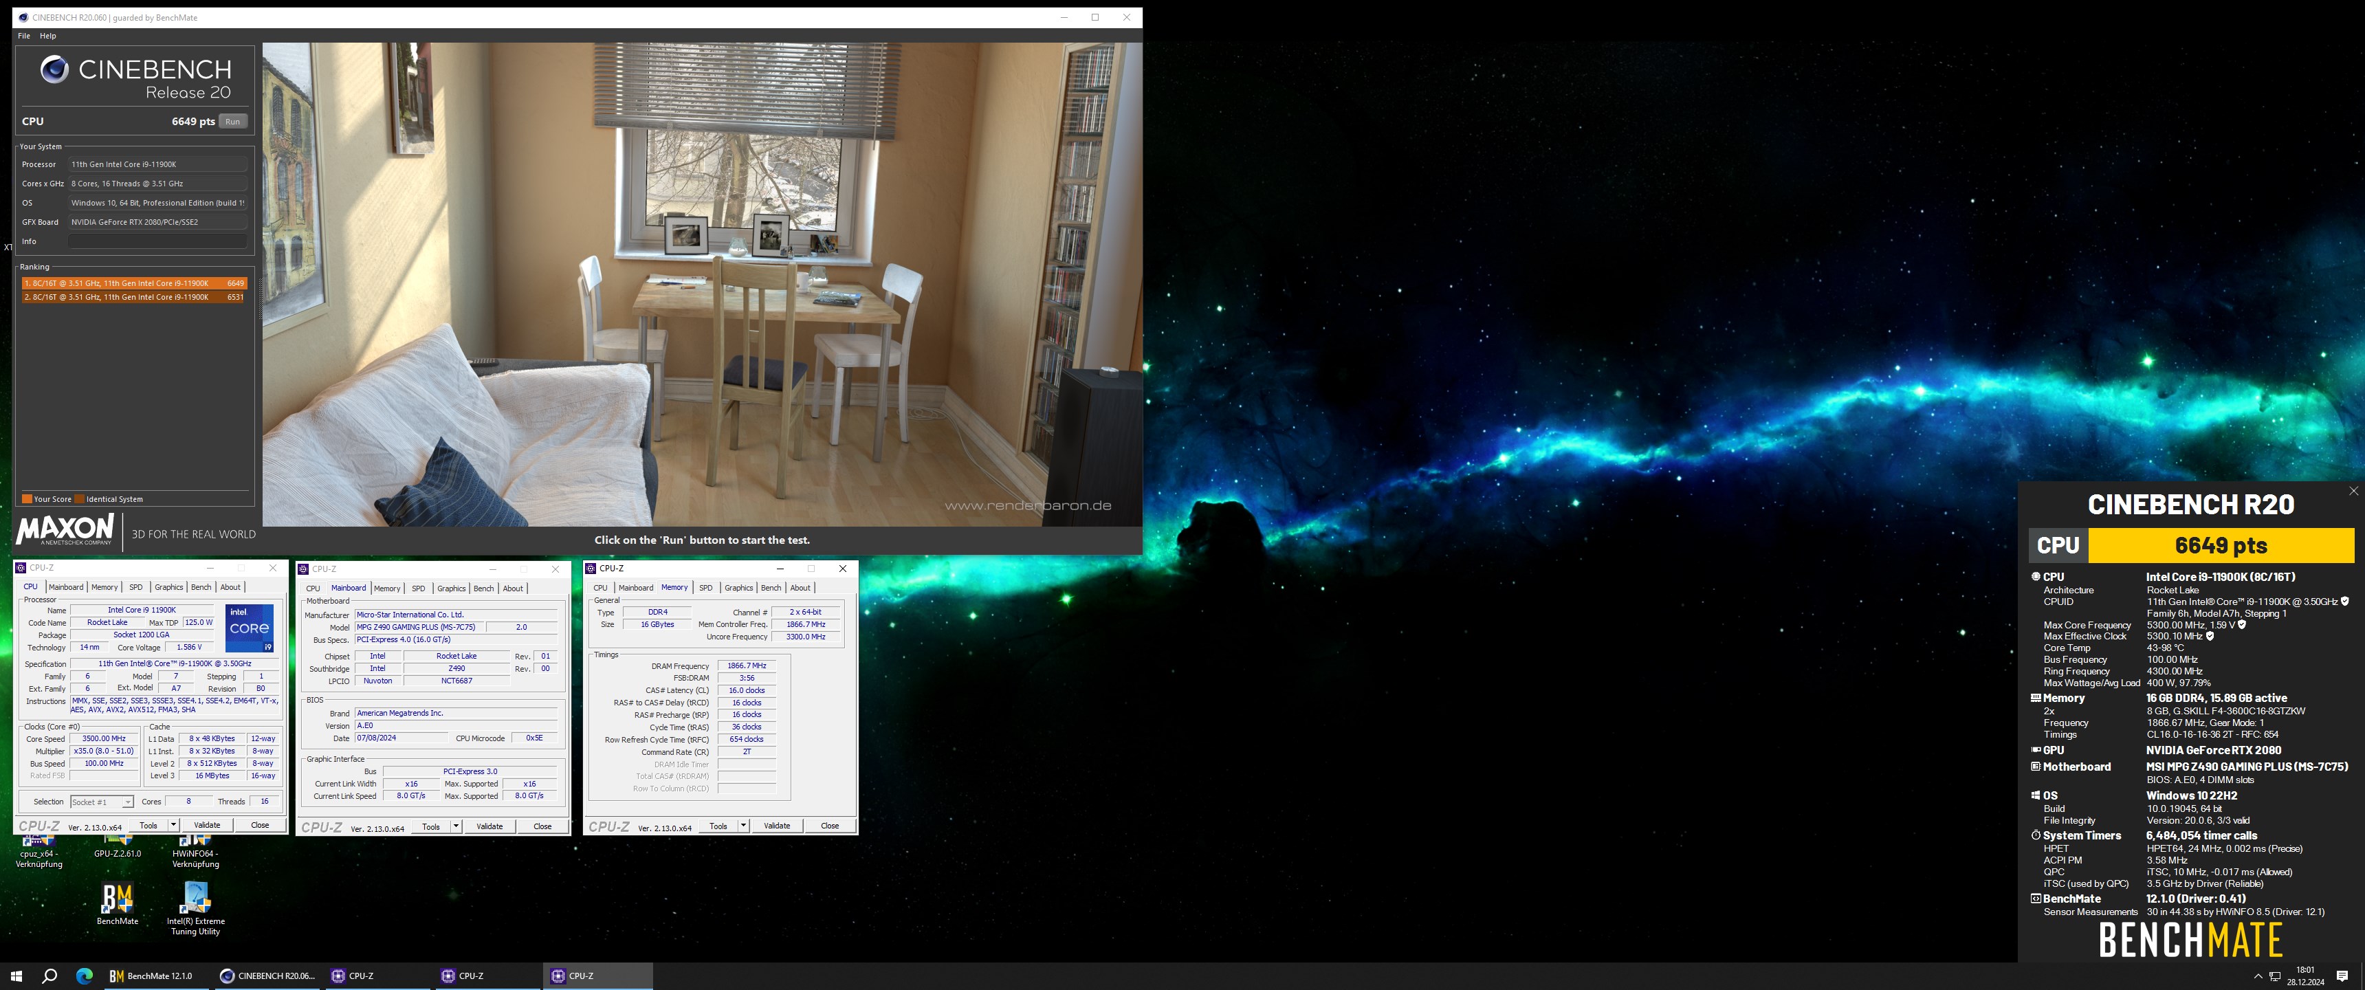Open the Help menu in Cinebench

(47, 36)
